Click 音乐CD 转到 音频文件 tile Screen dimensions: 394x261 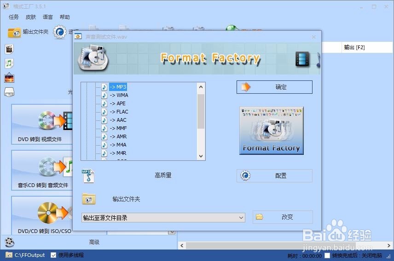click(42, 170)
